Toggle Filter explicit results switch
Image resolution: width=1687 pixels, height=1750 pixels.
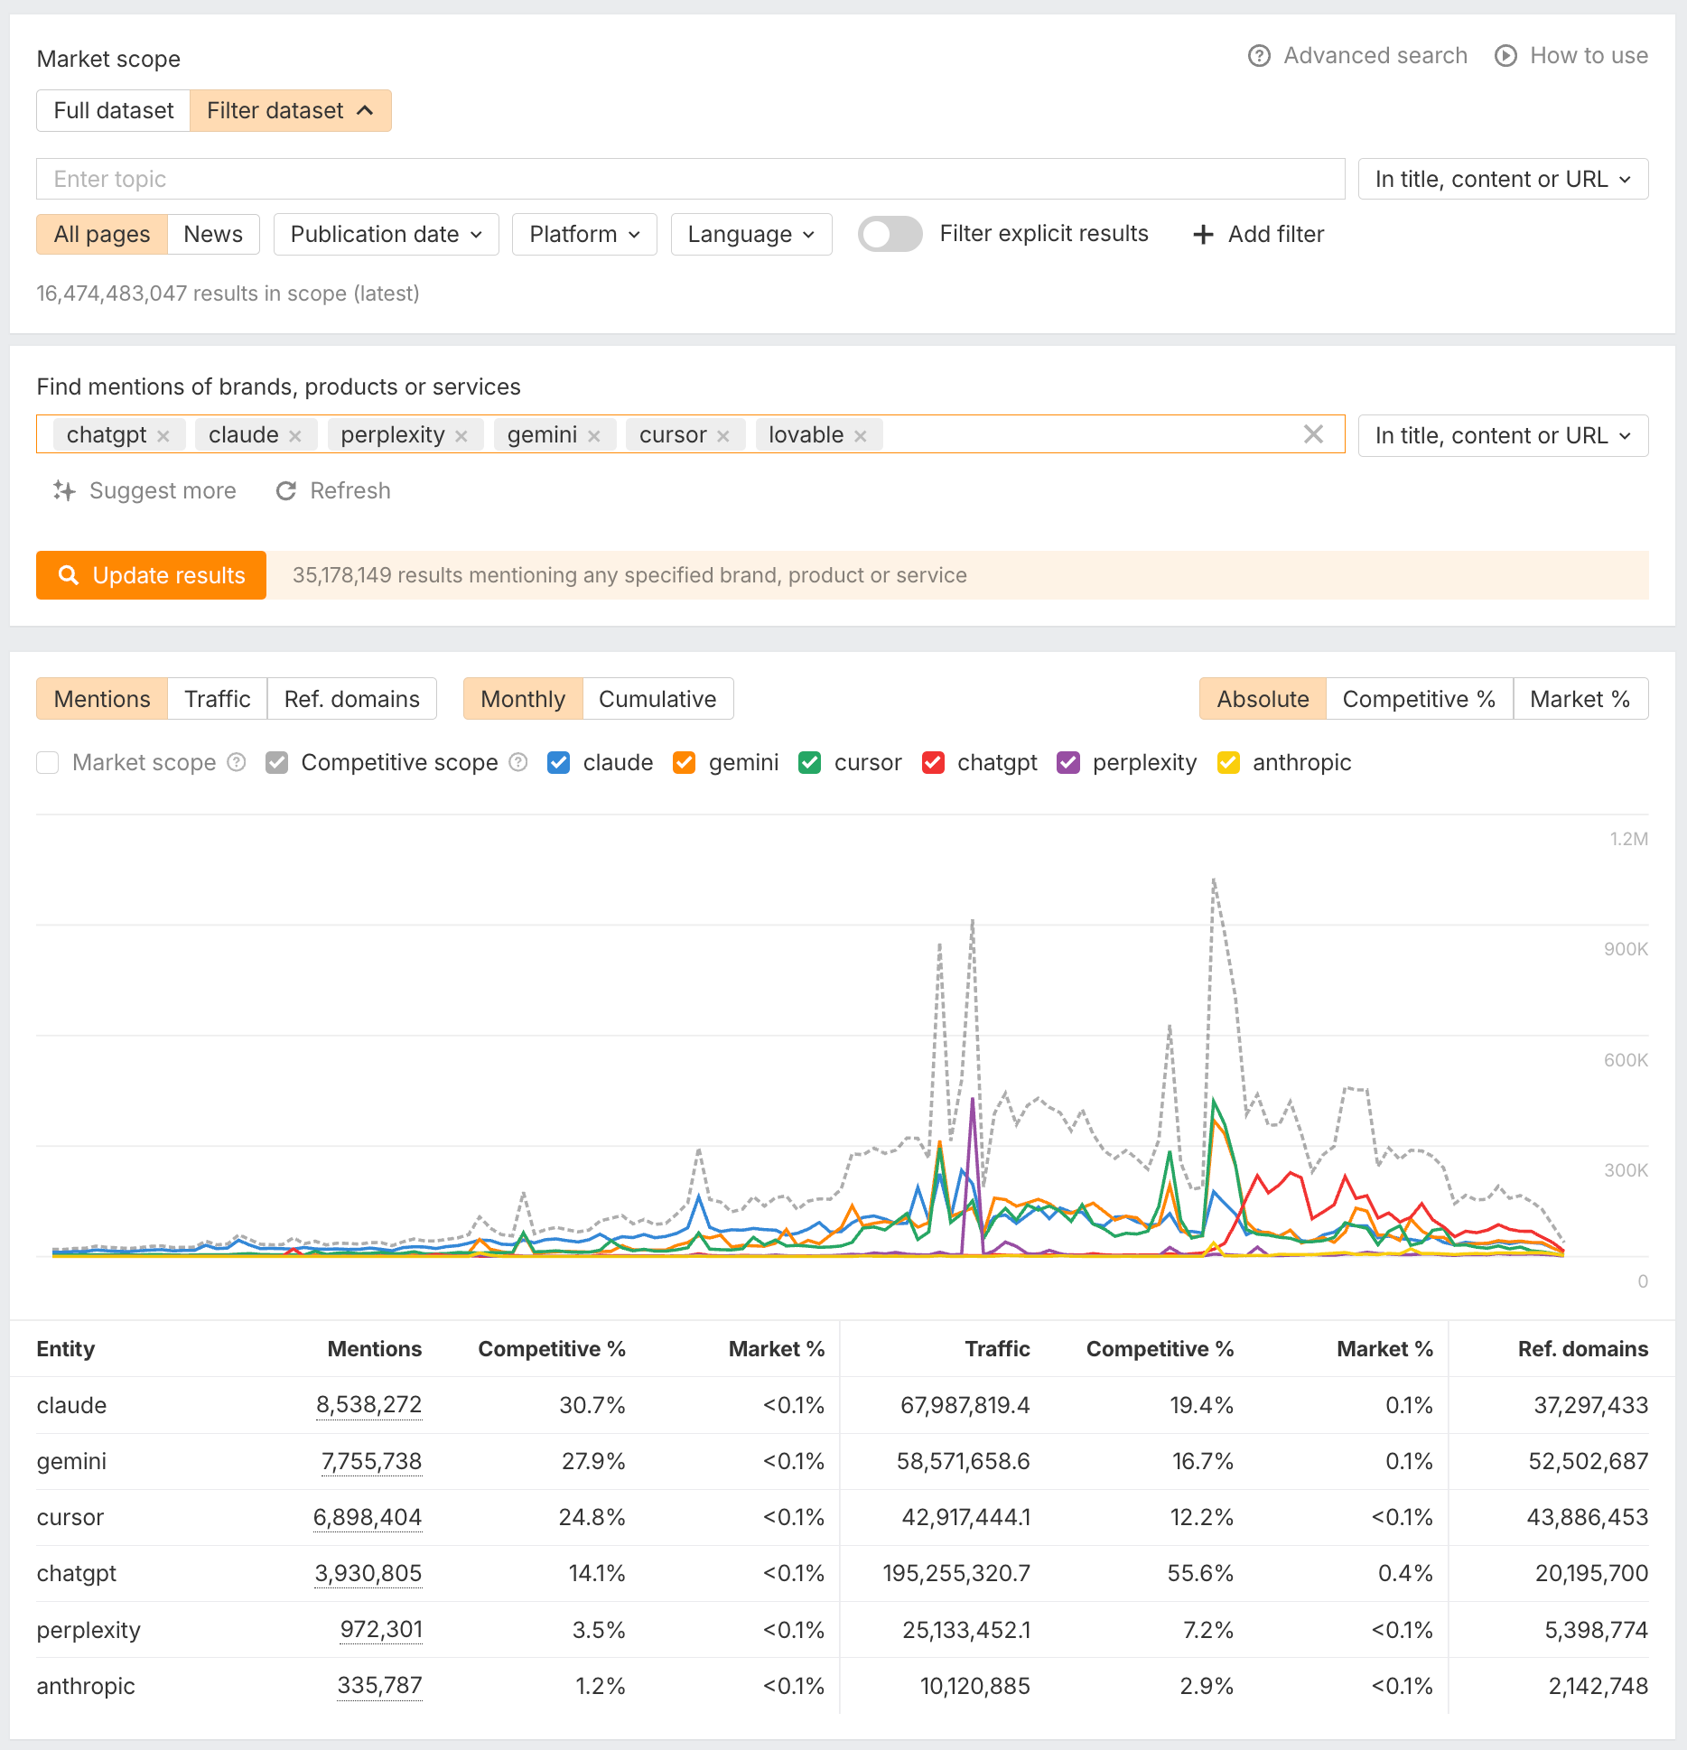[x=890, y=234]
